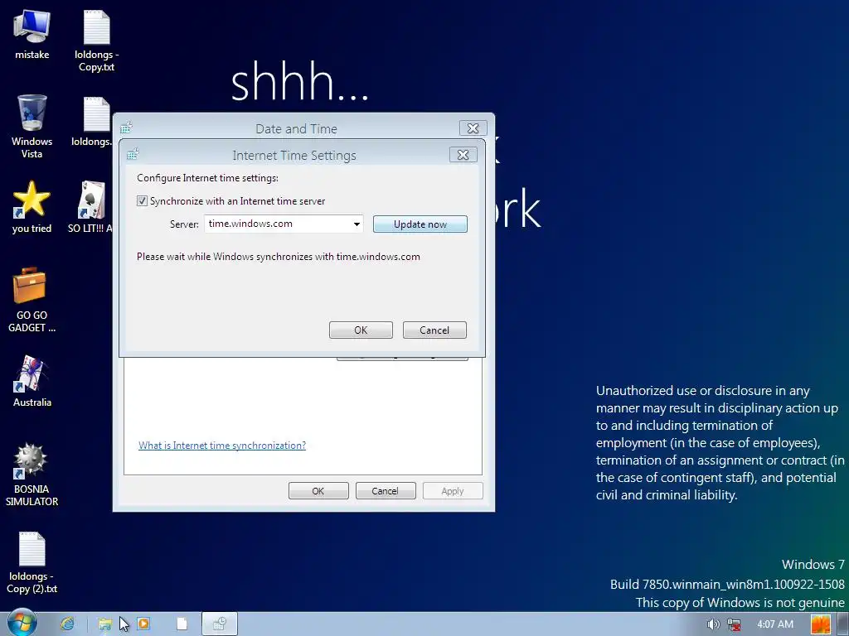Viewport: 849px width, 636px height.
Task: Expand the time server dropdown arrow
Action: tap(357, 224)
